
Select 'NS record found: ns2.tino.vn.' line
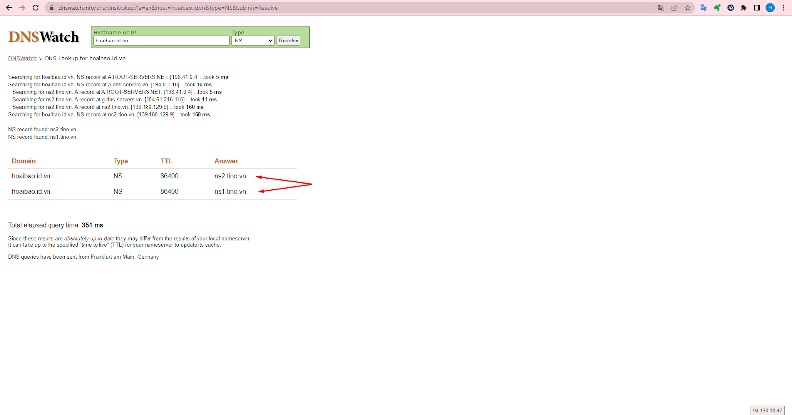pyautogui.click(x=43, y=130)
